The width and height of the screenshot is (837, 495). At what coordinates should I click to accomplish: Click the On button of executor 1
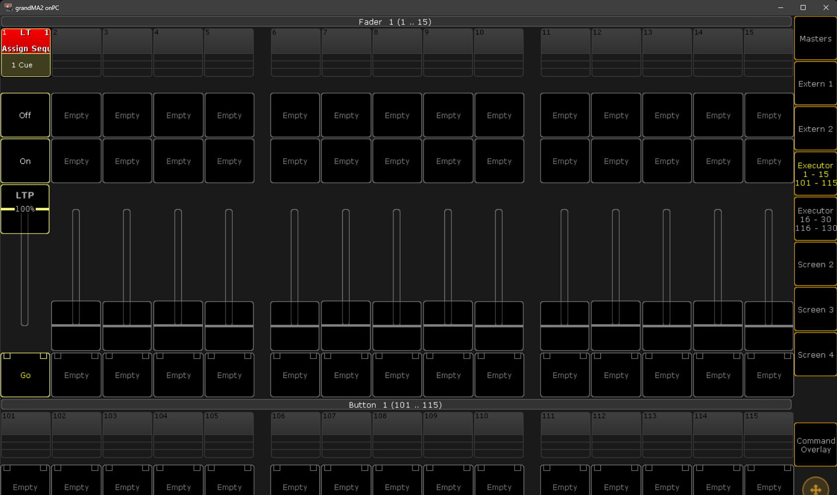(25, 161)
